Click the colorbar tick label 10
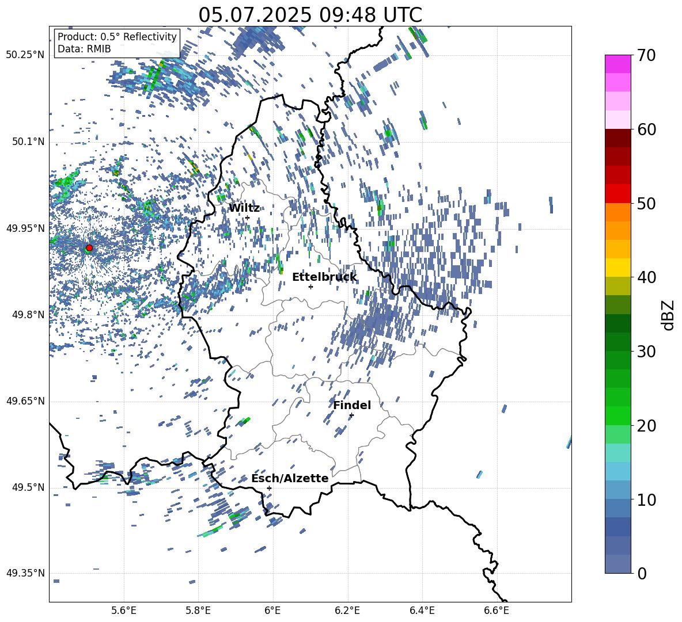Viewport: 682px width, 622px height. click(x=646, y=499)
